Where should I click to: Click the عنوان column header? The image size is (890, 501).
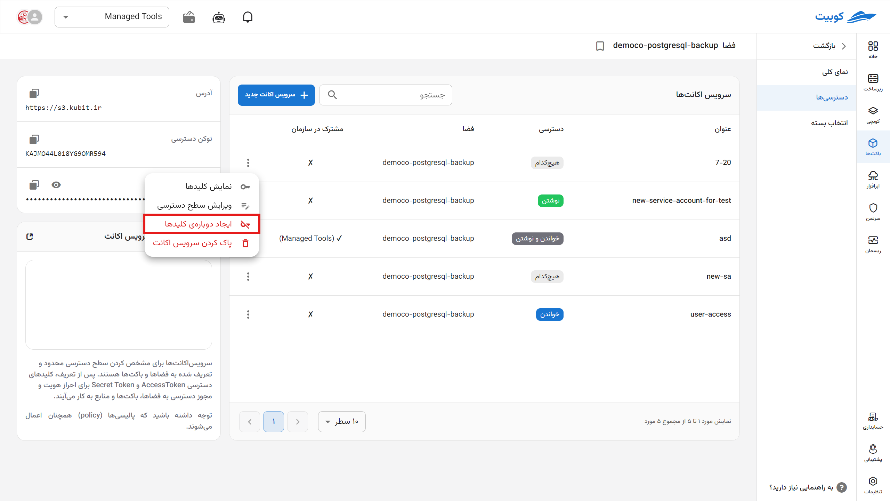[x=723, y=129]
